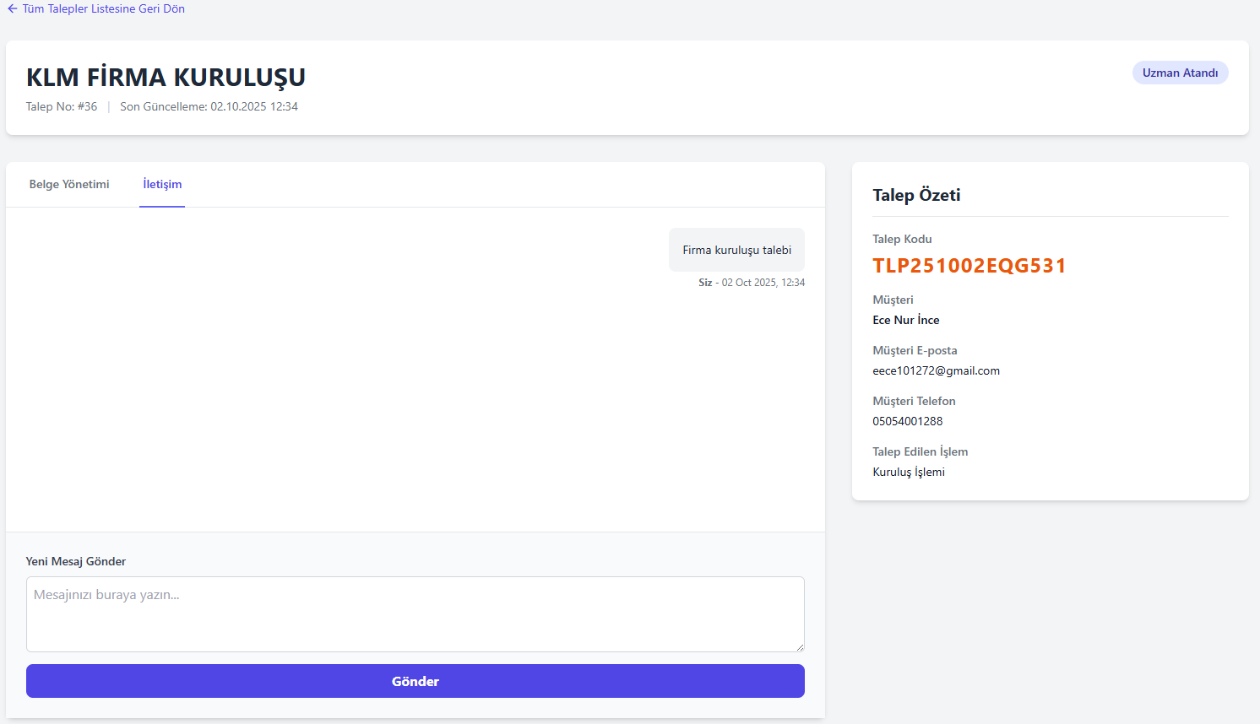Click the Firma kuruluşu talebi message bubble
This screenshot has width=1260, height=724.
(x=736, y=250)
